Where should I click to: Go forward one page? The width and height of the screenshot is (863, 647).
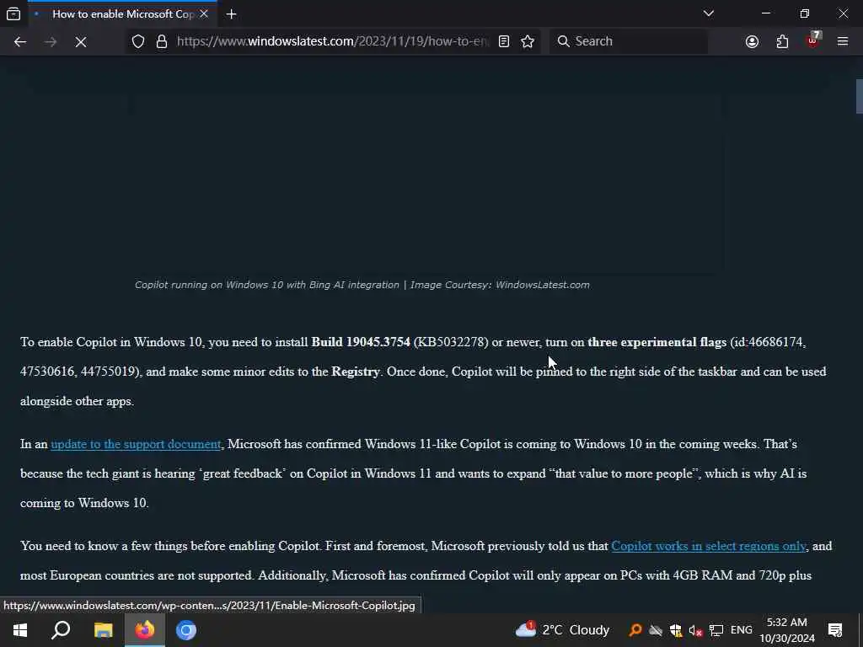(x=51, y=41)
